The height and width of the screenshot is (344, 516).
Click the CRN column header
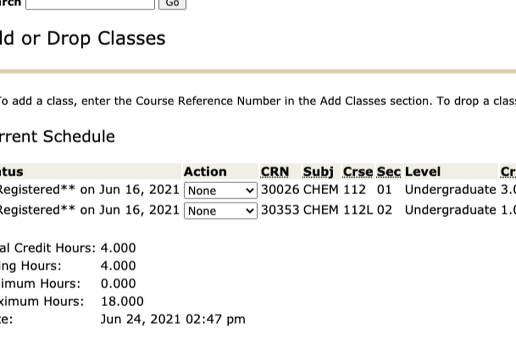275,172
